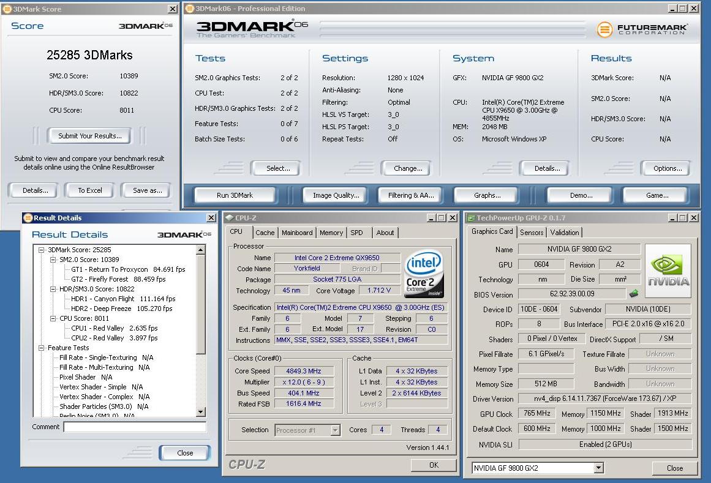Click the NVIDIA logo in GPU-Z
This screenshot has height=483, width=711.
pyautogui.click(x=668, y=271)
